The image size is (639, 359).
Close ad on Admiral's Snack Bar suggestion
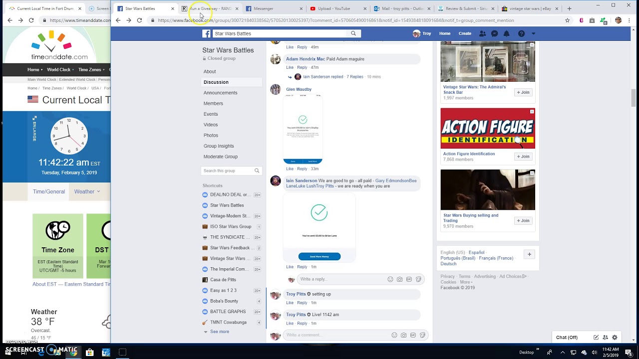(532, 45)
